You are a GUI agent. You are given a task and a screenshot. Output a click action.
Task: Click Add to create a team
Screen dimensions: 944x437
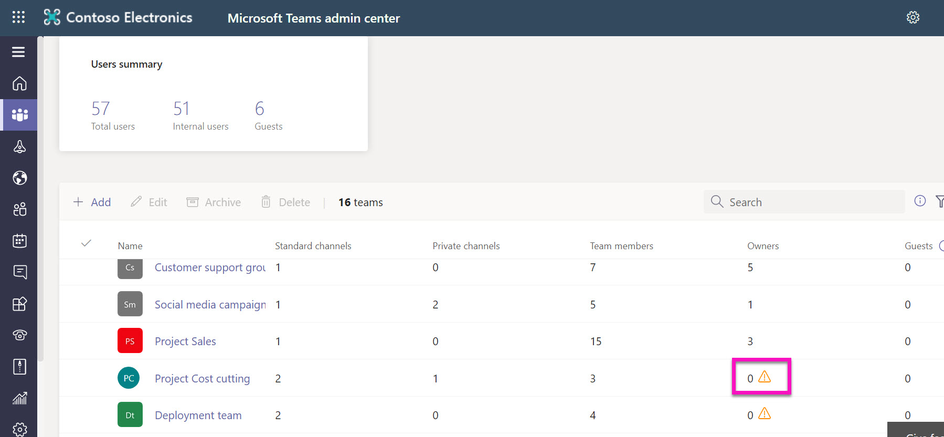pyautogui.click(x=92, y=202)
